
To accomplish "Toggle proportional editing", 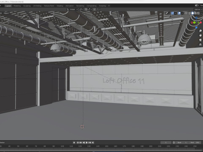I will coord(94,9).
